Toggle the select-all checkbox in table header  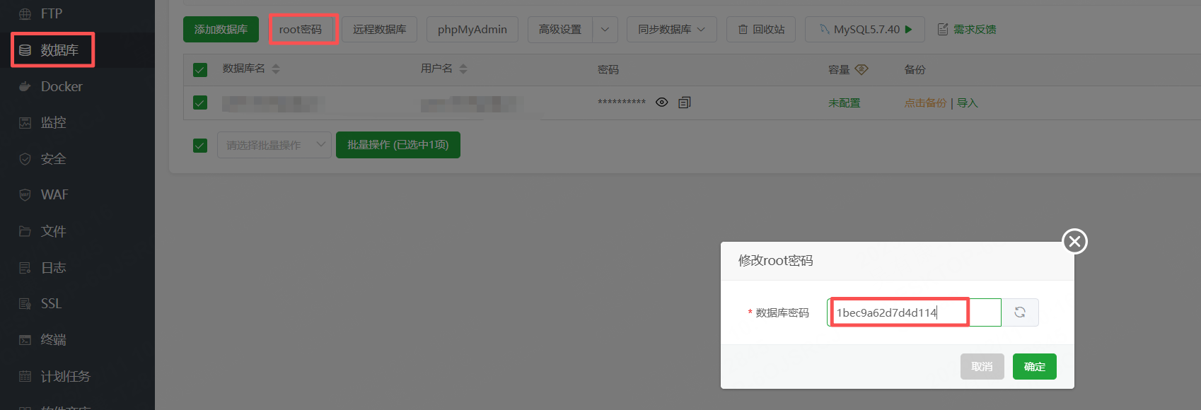pyautogui.click(x=200, y=69)
